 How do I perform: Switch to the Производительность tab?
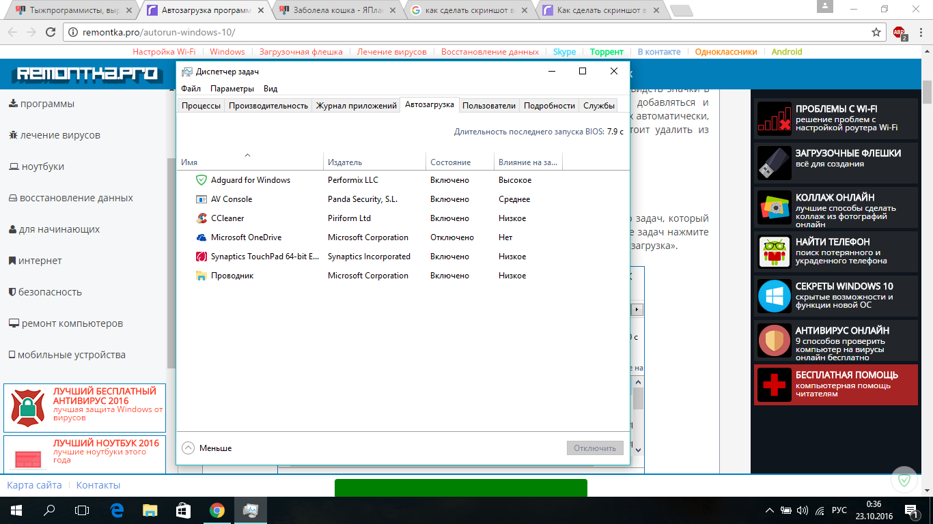268,106
